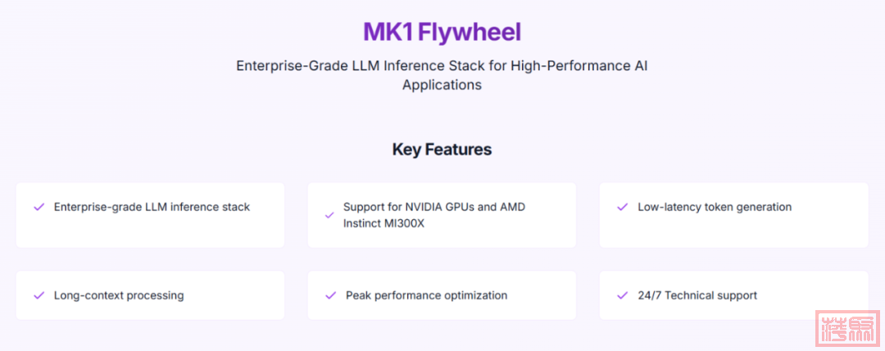
Task: Click the word 'Flywheel' in the title
Action: click(x=470, y=33)
